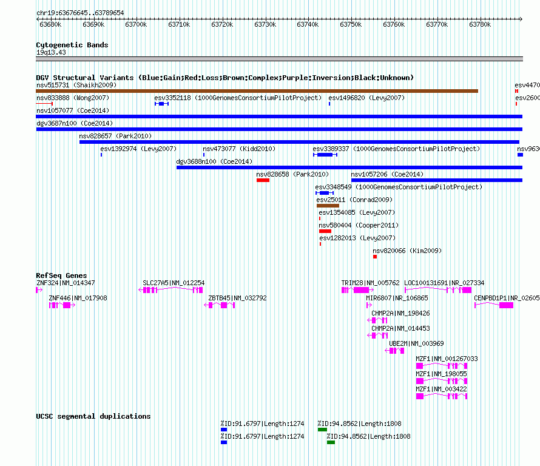Open the LOC100131691|NR_027334 gene label

444,283
